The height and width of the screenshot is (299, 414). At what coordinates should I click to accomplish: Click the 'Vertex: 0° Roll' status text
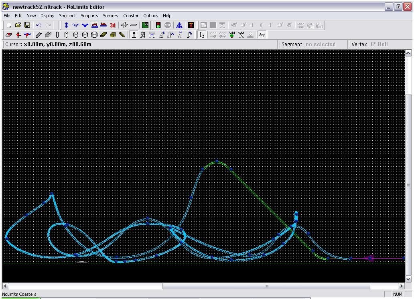(369, 44)
